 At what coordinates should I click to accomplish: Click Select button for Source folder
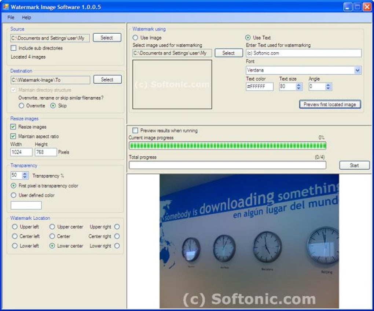pos(107,38)
